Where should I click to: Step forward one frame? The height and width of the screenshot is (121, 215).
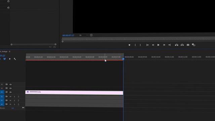(164, 45)
